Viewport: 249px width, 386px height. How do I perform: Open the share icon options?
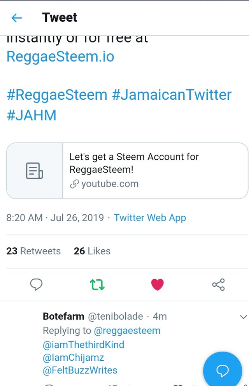click(218, 285)
